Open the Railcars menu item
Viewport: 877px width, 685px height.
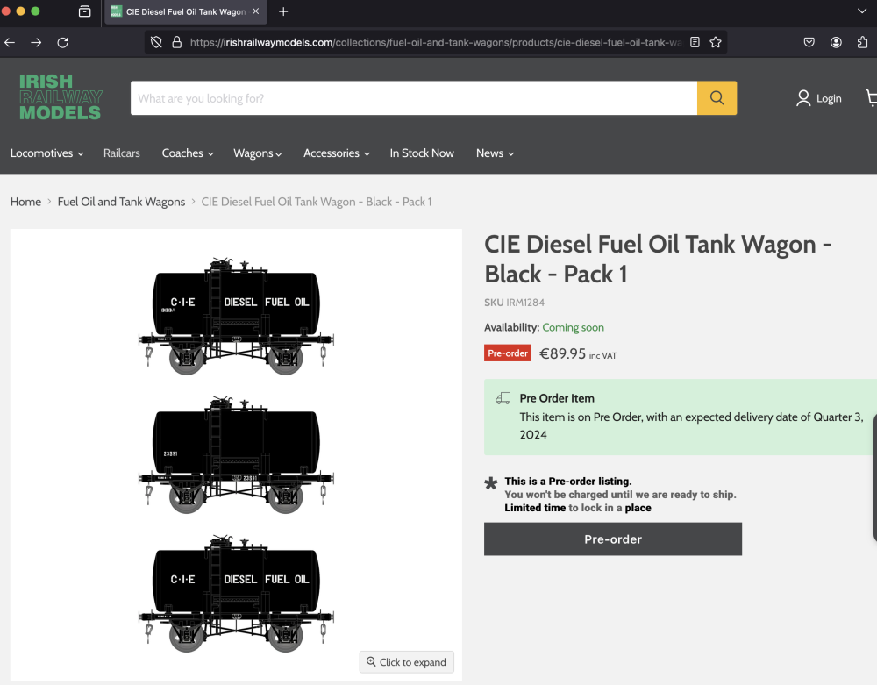coord(121,153)
